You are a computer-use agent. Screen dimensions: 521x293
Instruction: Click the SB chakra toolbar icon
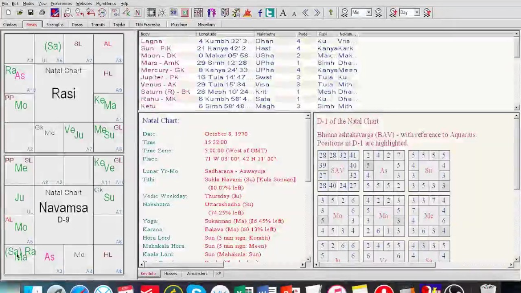pyautogui.click(x=173, y=13)
